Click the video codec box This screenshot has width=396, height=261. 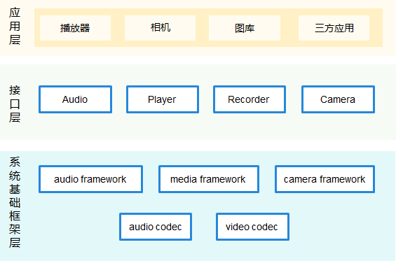click(252, 227)
